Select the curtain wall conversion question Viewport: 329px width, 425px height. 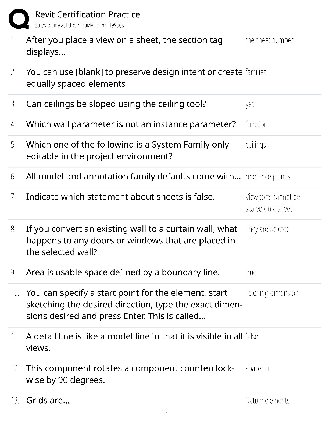pyautogui.click(x=132, y=240)
